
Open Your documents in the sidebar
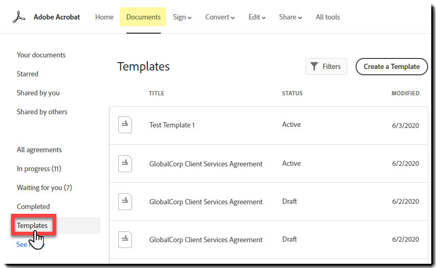pyautogui.click(x=41, y=55)
